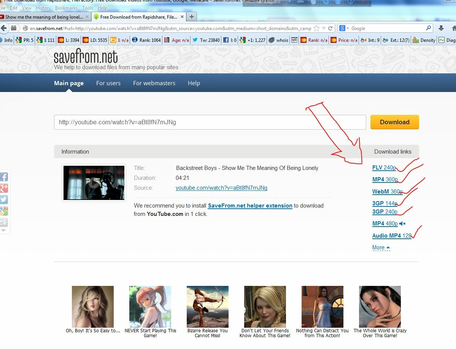Download the Audio MP4 128 link
The image size is (456, 349).
tap(392, 236)
